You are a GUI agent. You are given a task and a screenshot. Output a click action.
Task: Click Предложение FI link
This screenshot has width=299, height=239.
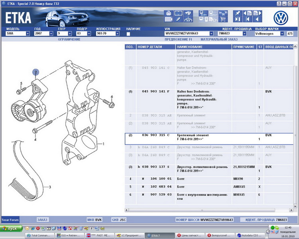coord(178,39)
